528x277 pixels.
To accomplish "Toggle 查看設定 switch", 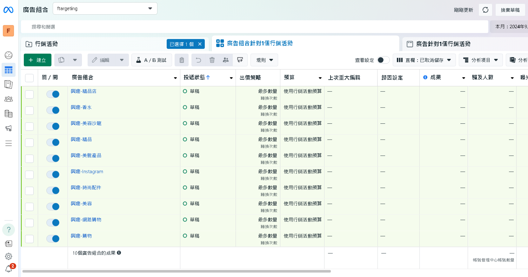I will [383, 60].
